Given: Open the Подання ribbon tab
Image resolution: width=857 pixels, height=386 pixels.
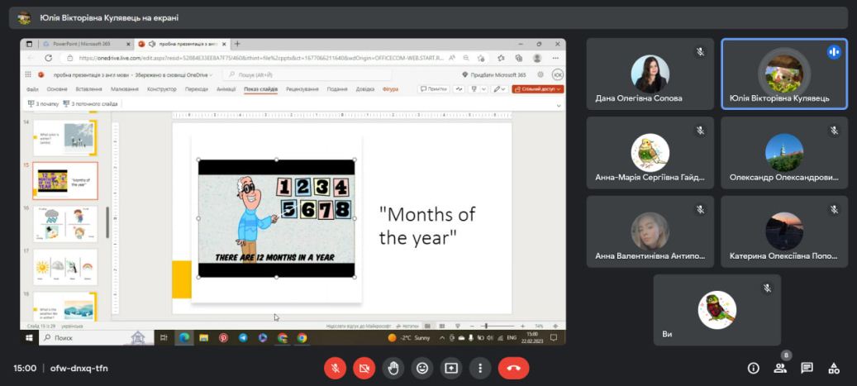Looking at the screenshot, I should tap(337, 89).
